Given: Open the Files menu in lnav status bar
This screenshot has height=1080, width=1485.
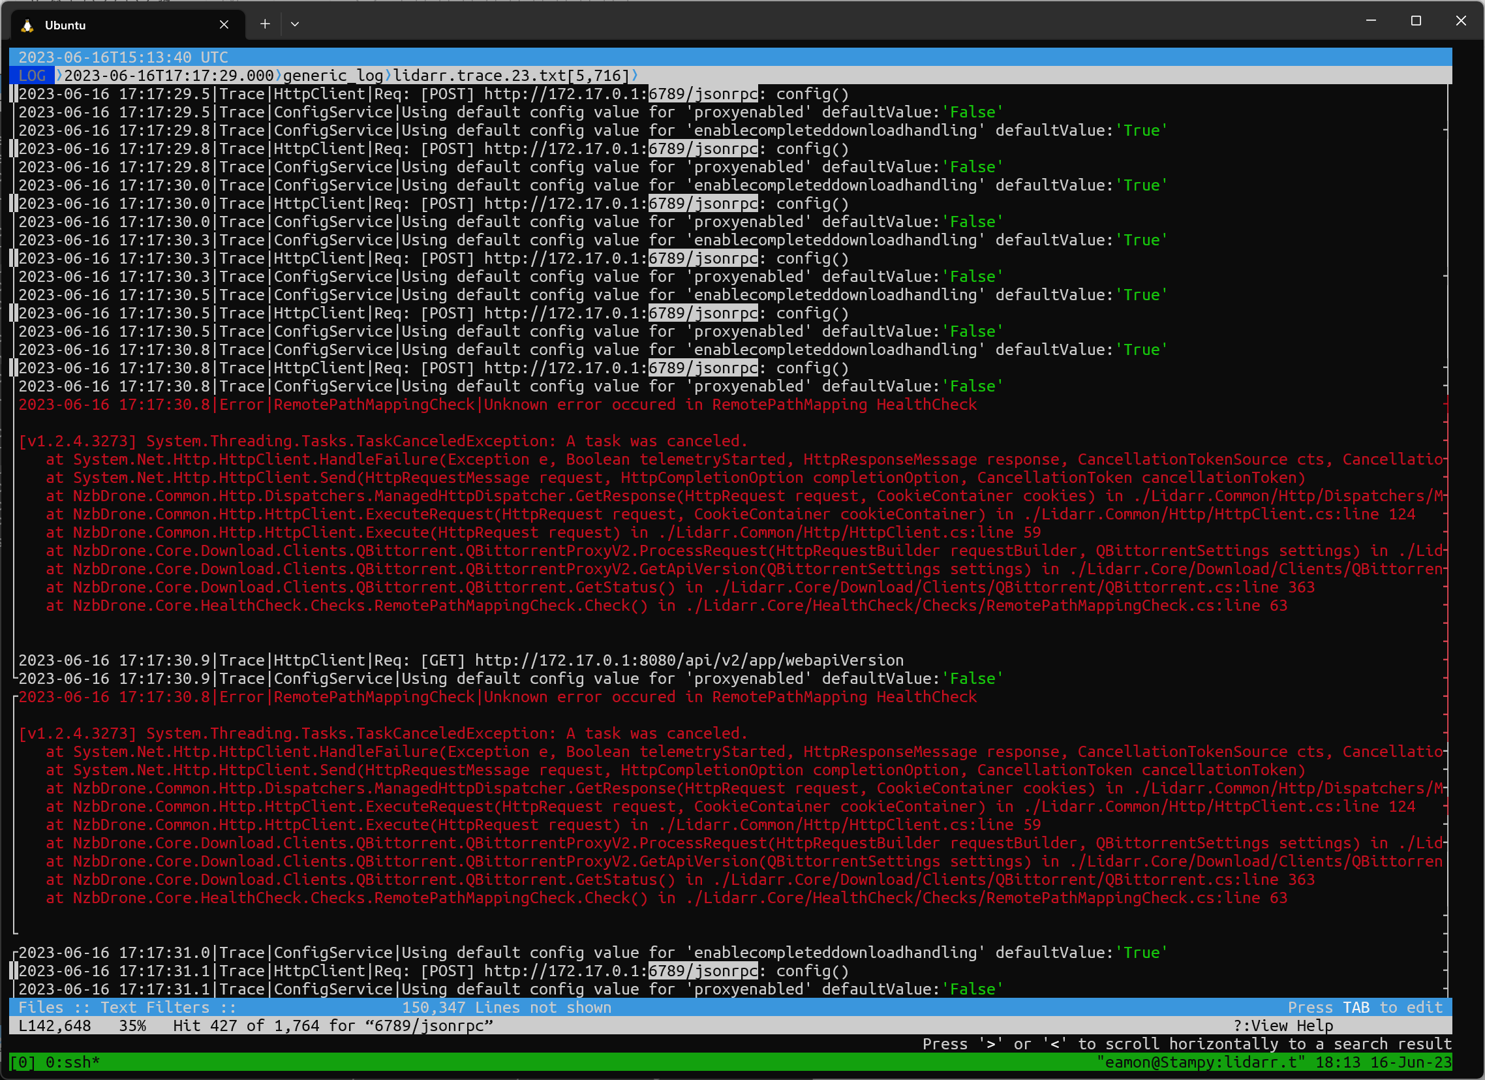Looking at the screenshot, I should [40, 1007].
